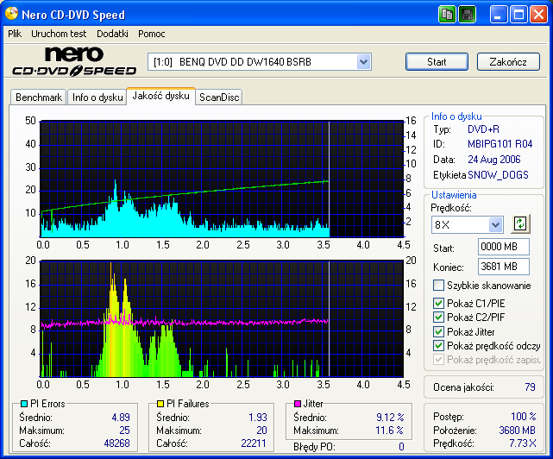553x459 pixels.
Task: Click PI Errors maximum 25
Action: (x=124, y=431)
